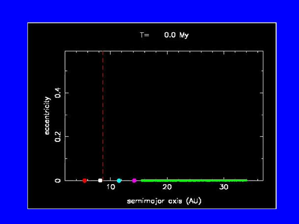Click the left end of the green band

pos(142,180)
